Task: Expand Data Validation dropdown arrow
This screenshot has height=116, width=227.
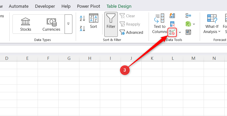Action: click(x=180, y=32)
